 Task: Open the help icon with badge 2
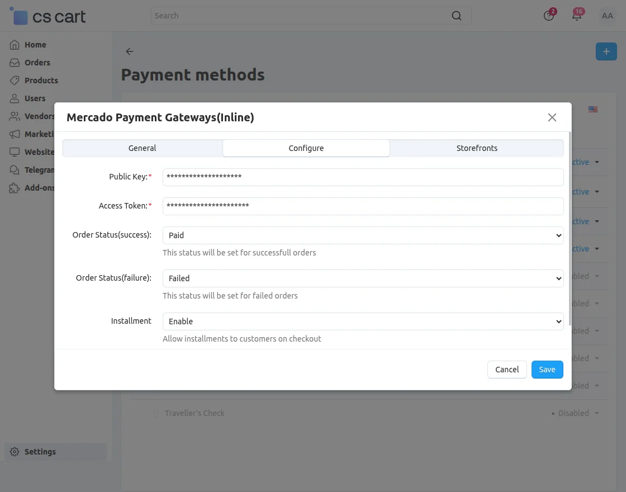548,16
